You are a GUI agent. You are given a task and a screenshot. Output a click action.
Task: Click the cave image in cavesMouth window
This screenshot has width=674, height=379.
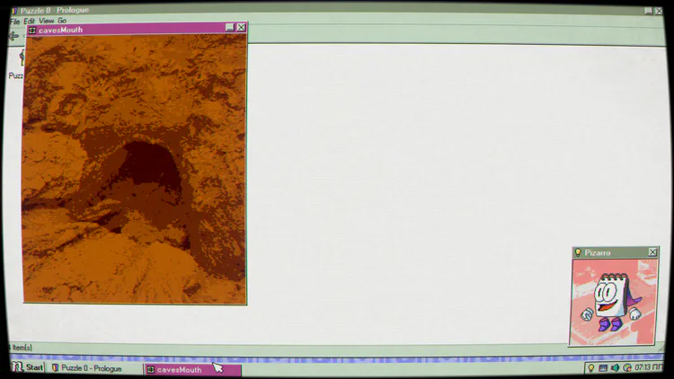point(135,170)
